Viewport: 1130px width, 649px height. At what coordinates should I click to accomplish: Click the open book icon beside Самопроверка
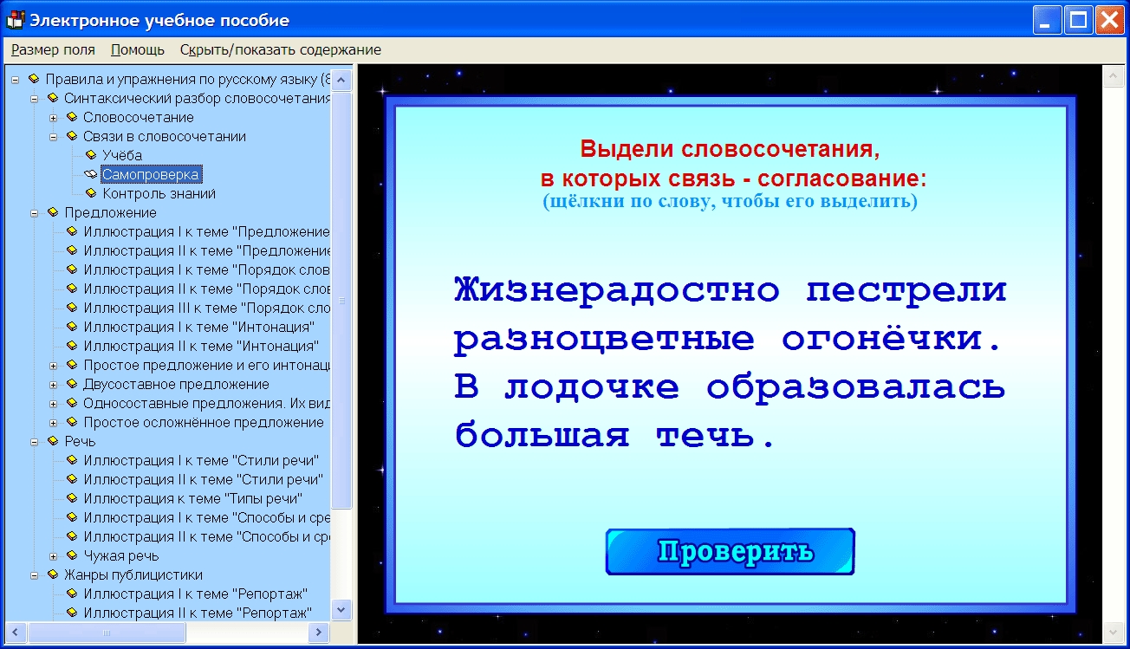91,174
